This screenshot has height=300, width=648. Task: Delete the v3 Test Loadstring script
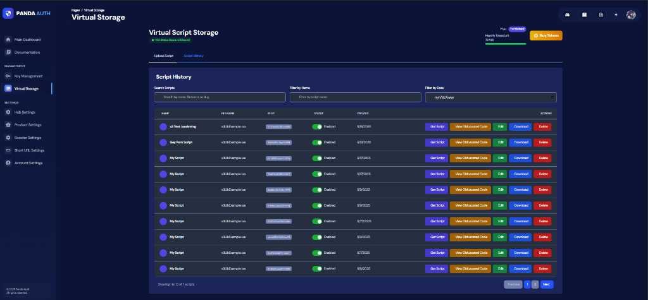pyautogui.click(x=542, y=126)
